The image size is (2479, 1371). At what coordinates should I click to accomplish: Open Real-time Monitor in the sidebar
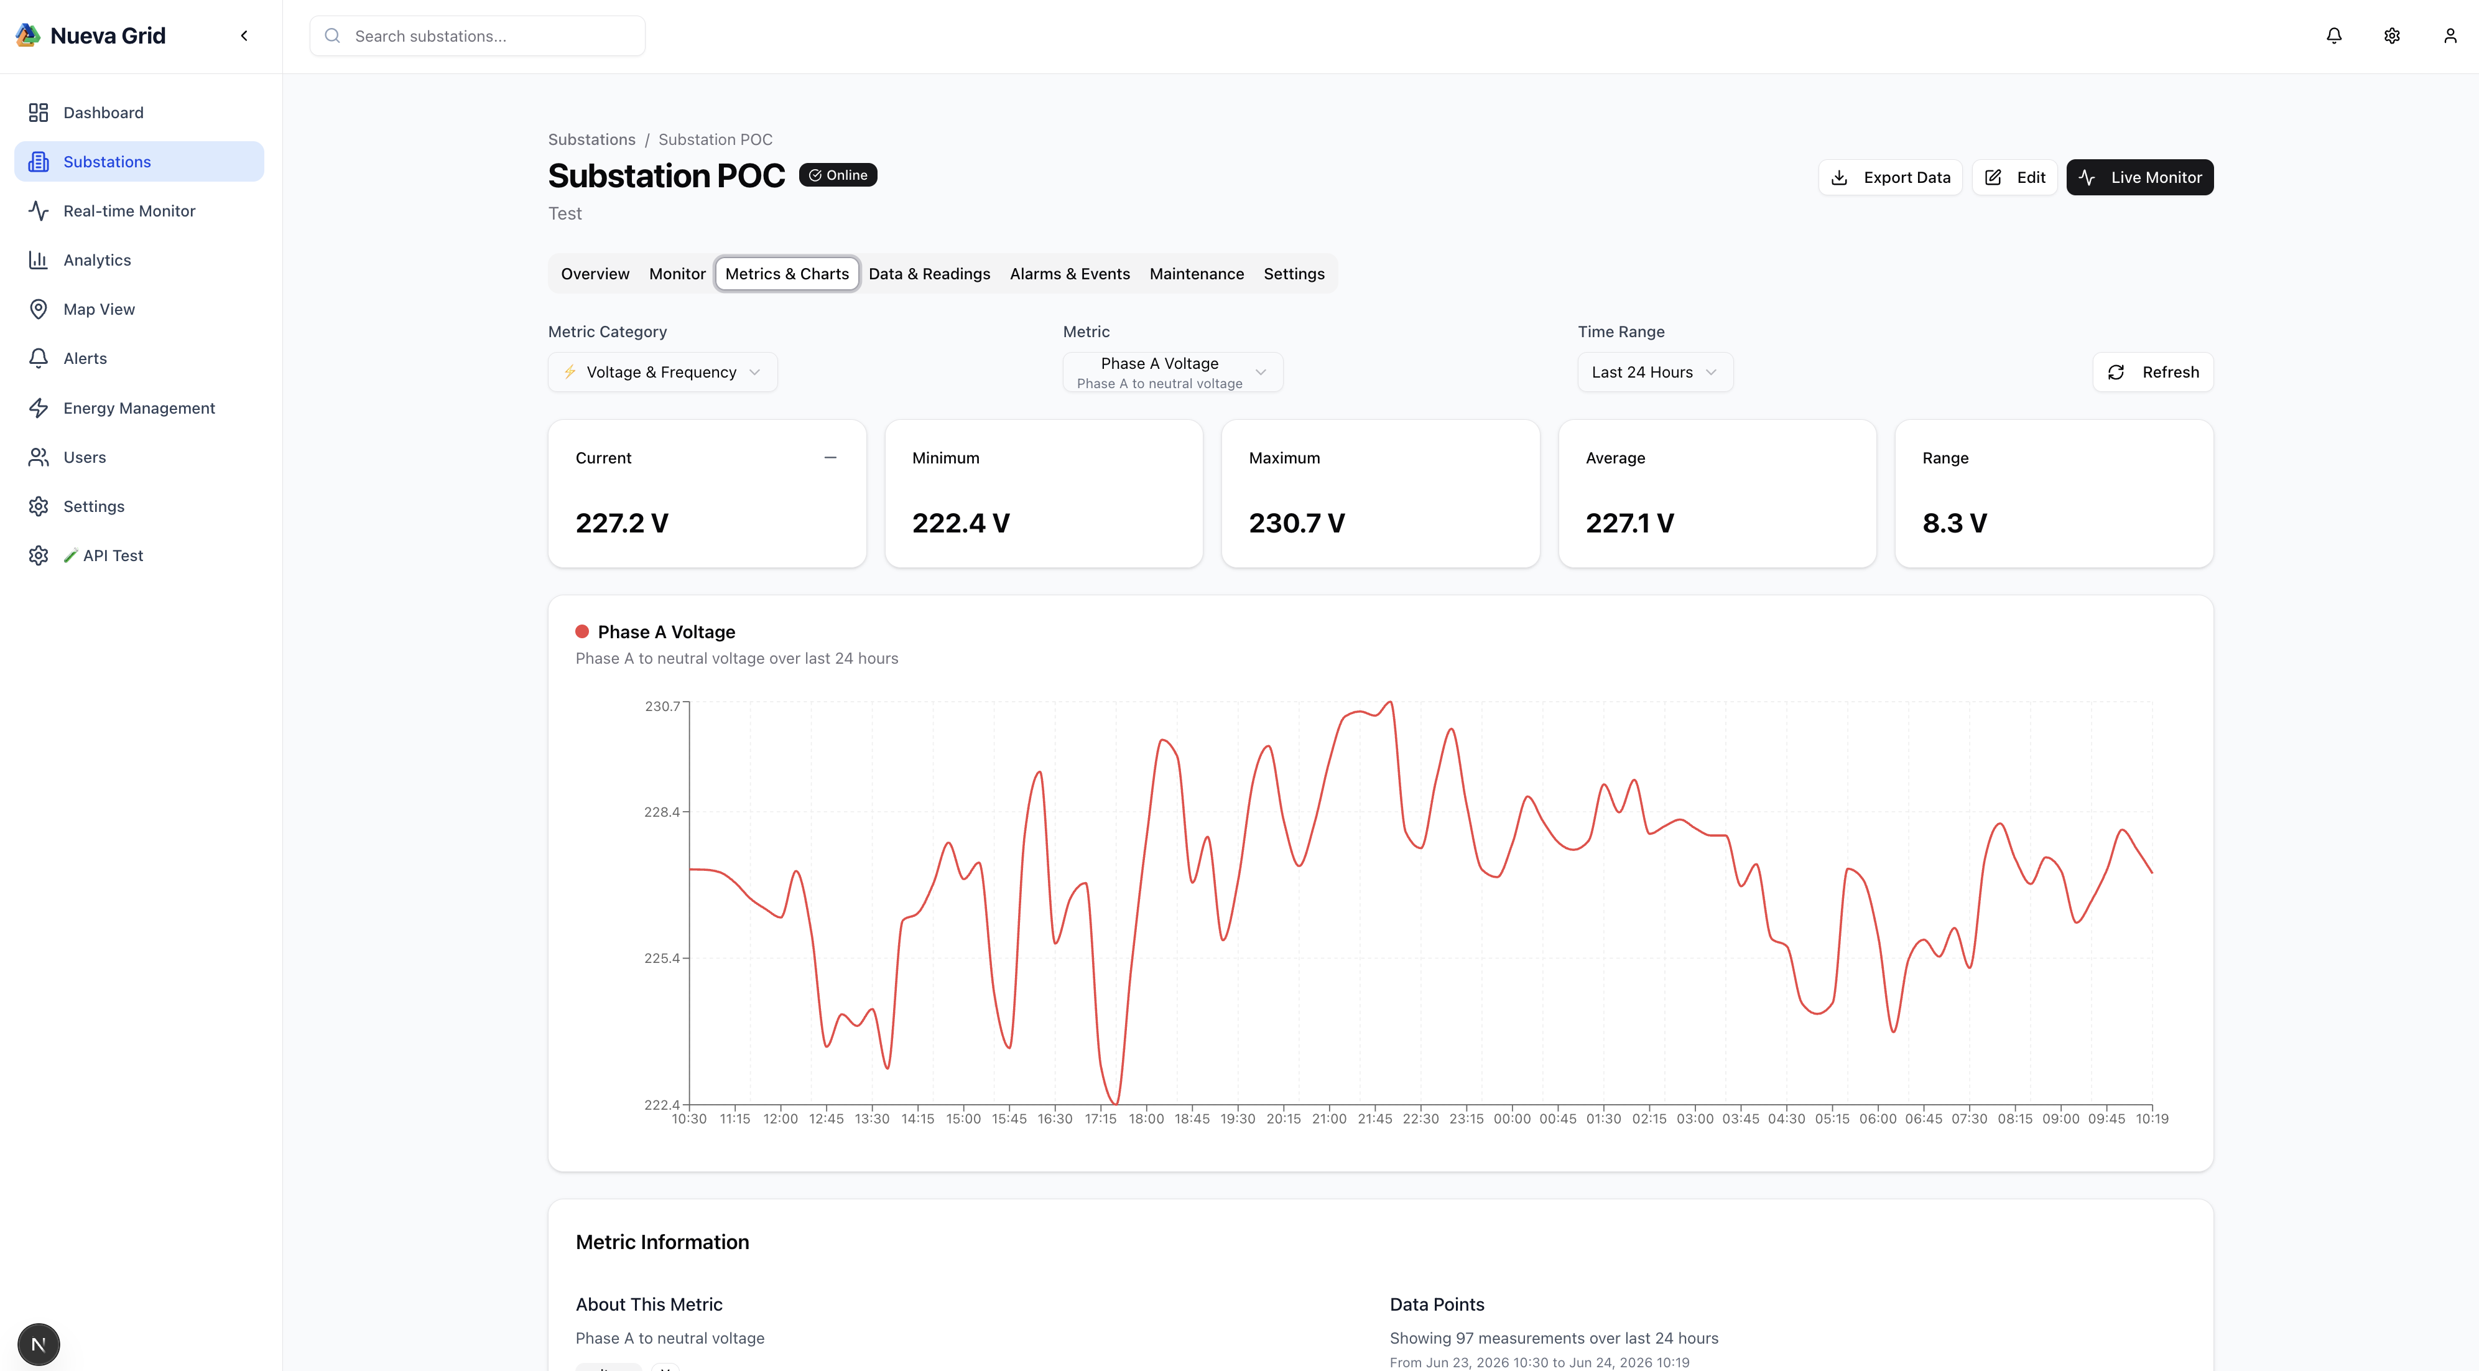139,211
